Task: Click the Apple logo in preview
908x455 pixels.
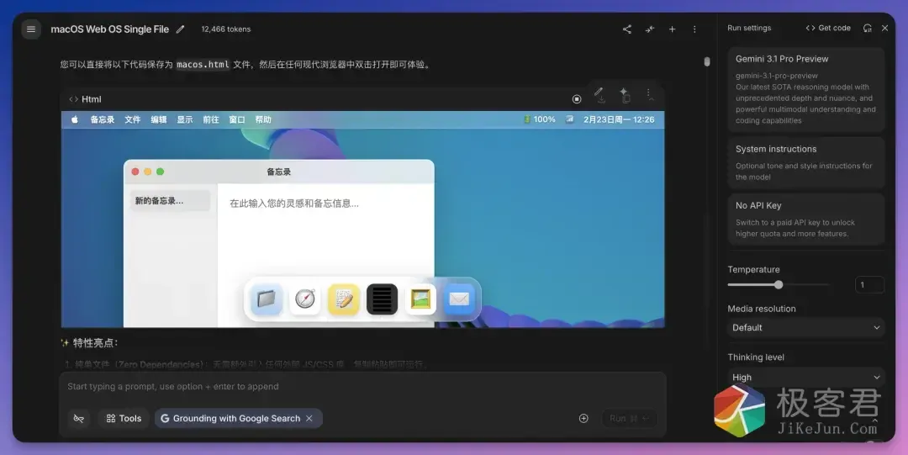Action: coord(75,119)
